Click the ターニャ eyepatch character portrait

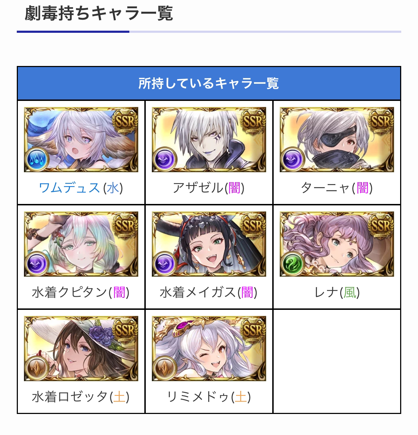click(x=337, y=139)
